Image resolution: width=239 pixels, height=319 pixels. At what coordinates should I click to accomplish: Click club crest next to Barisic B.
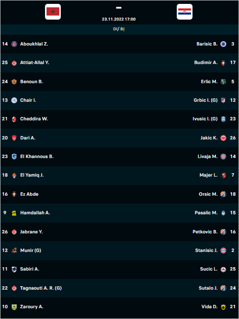(x=223, y=44)
